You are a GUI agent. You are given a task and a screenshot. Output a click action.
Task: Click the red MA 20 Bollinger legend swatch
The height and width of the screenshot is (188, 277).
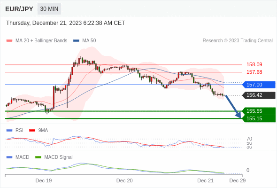[x=9, y=41]
